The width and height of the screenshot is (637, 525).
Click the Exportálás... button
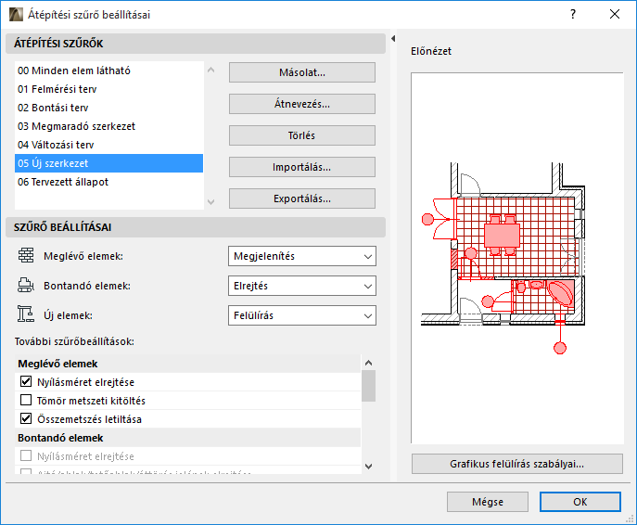302,198
